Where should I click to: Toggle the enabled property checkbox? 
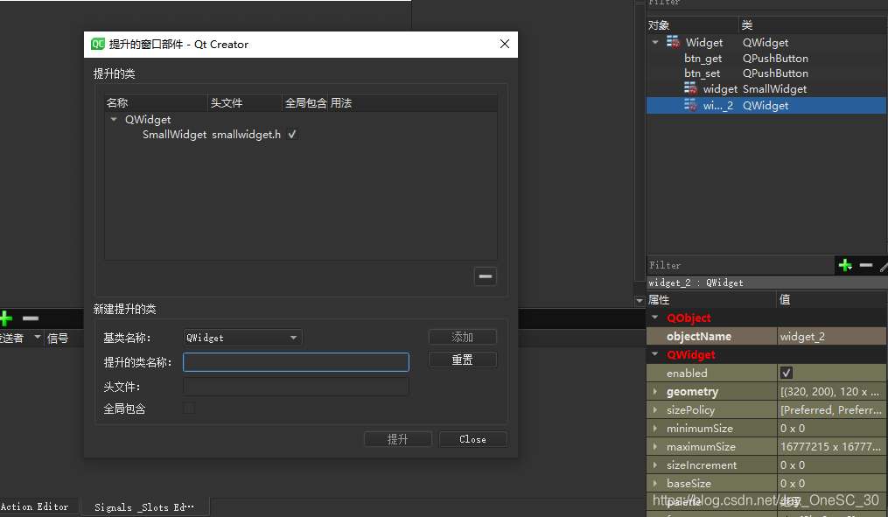786,373
